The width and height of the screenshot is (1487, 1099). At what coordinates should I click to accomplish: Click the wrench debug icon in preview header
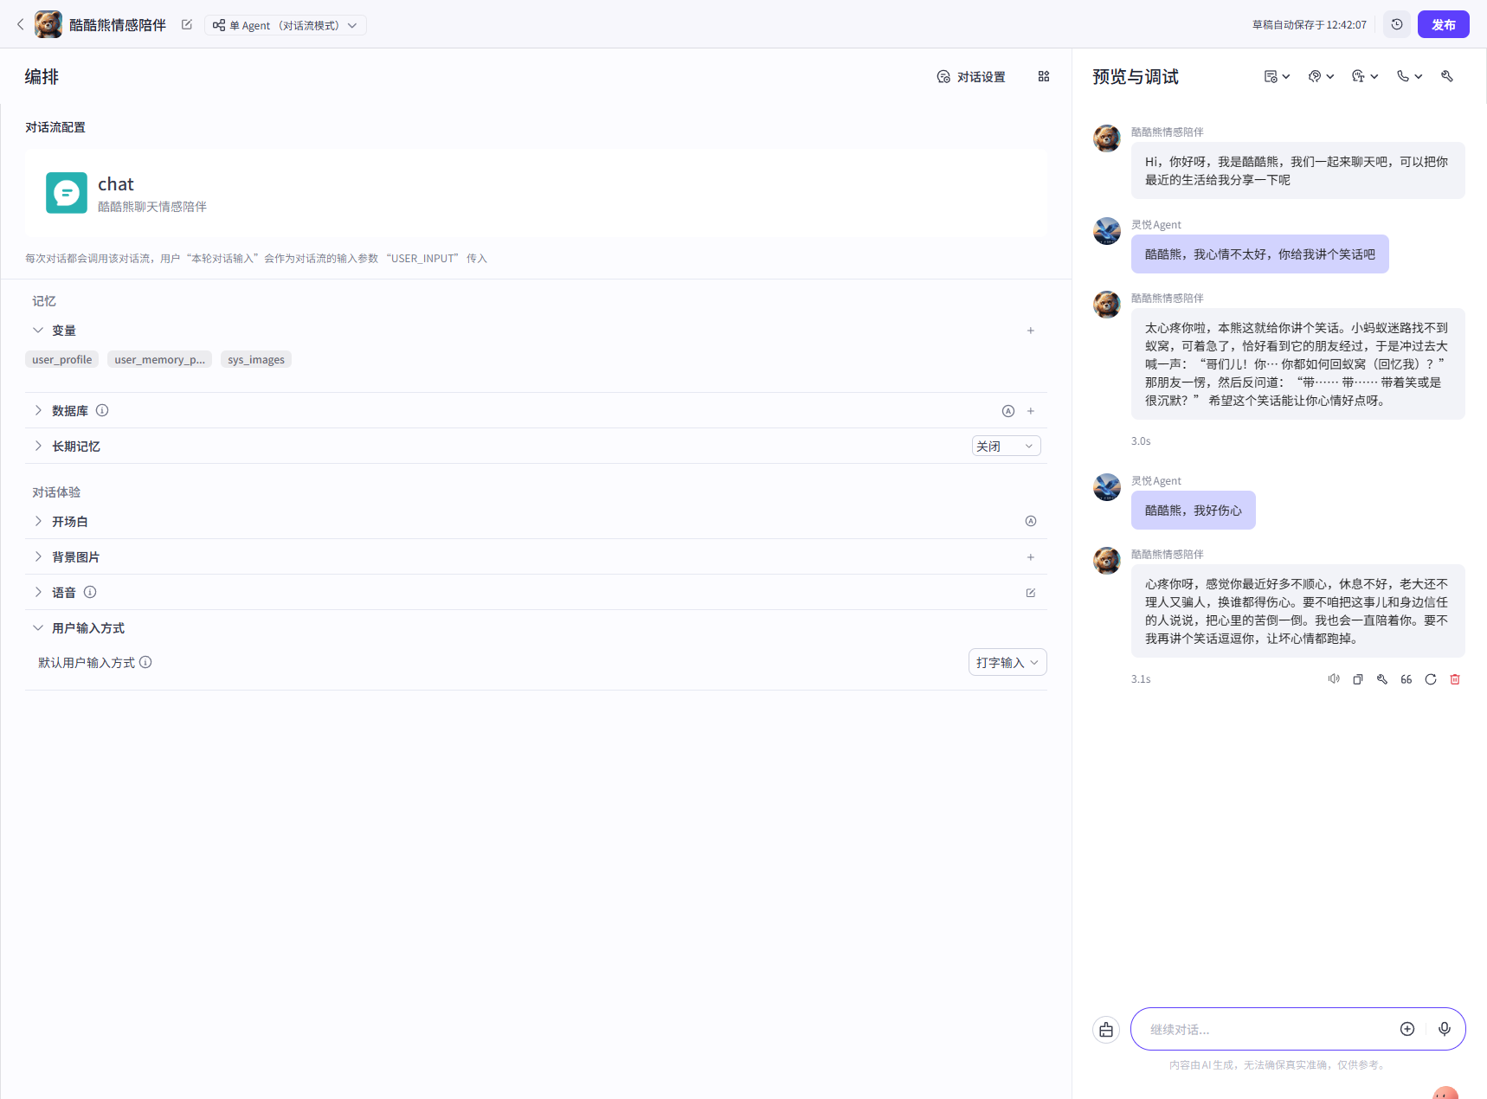tap(1446, 76)
